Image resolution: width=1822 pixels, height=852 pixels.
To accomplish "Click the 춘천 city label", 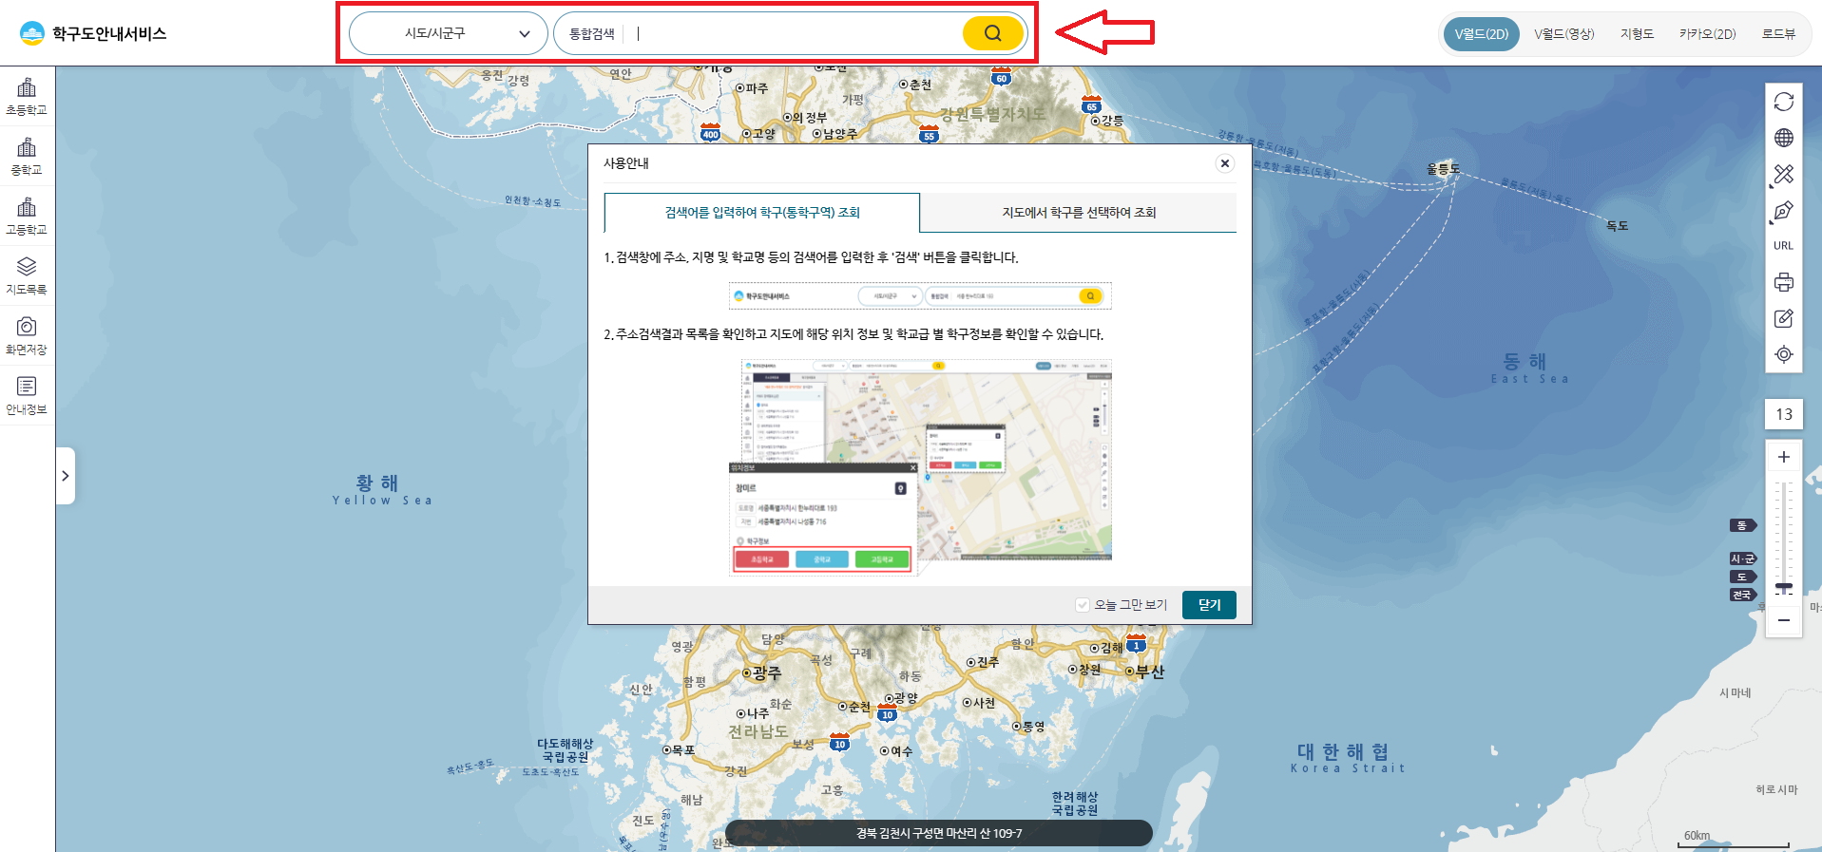I will tap(920, 85).
